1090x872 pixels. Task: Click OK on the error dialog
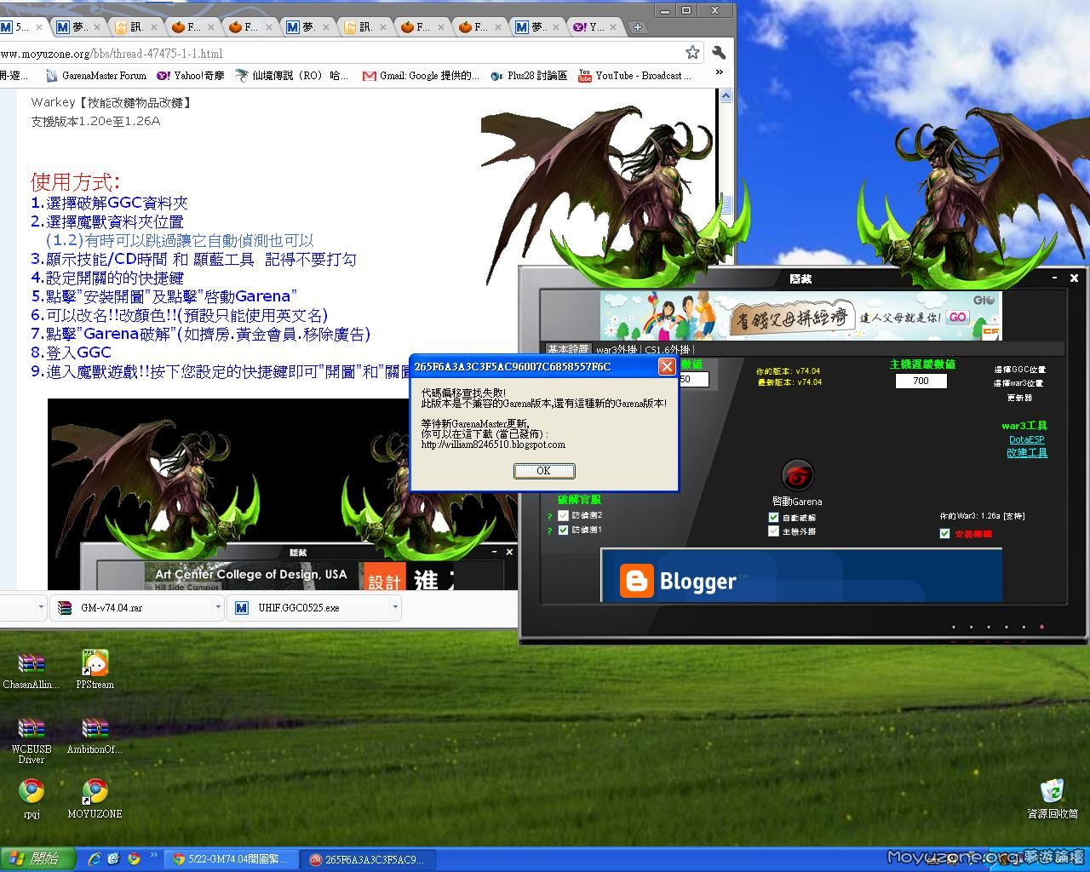(543, 471)
